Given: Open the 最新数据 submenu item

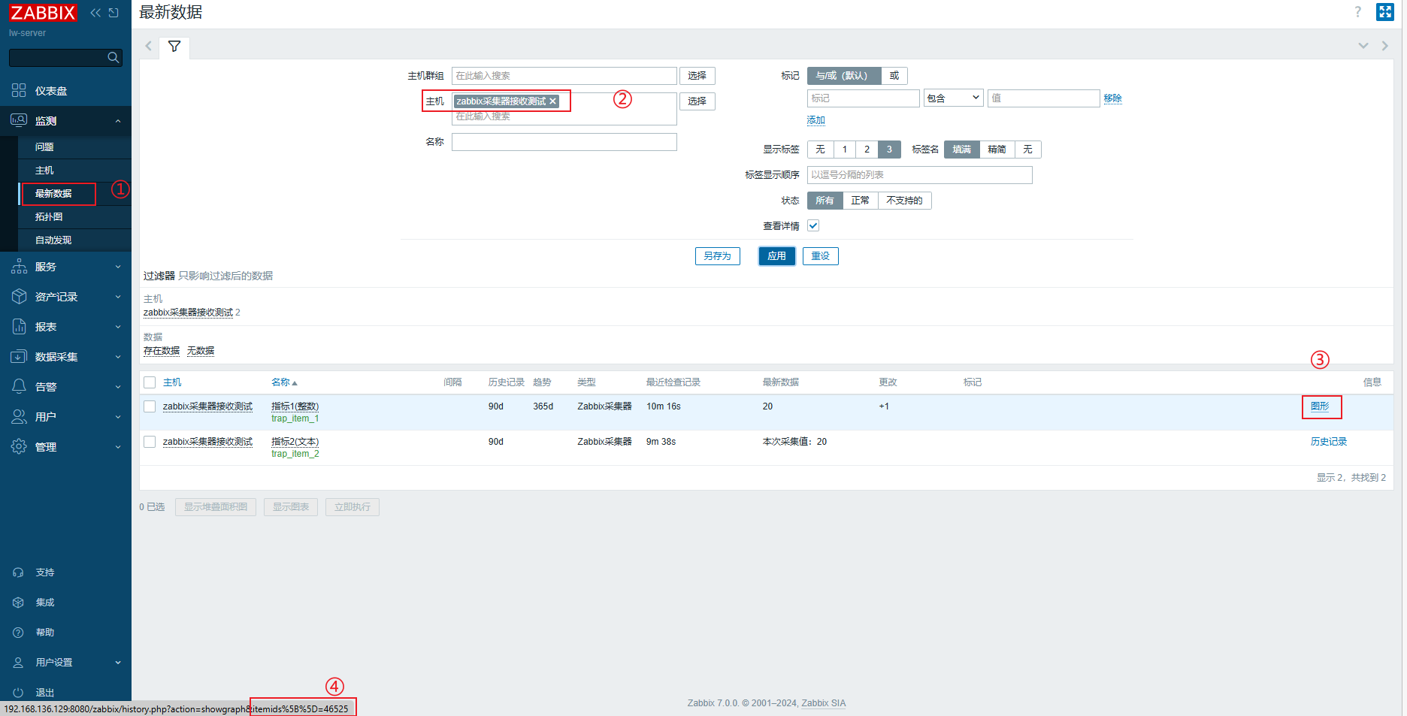Looking at the screenshot, I should click(53, 194).
